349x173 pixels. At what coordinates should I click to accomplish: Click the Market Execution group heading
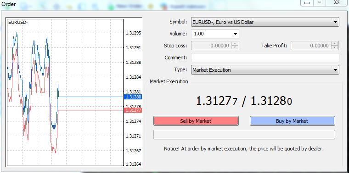tap(169, 81)
